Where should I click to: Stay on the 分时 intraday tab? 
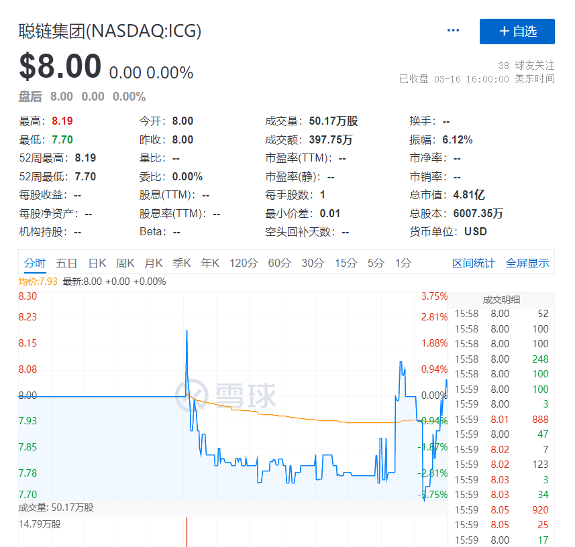point(34,263)
